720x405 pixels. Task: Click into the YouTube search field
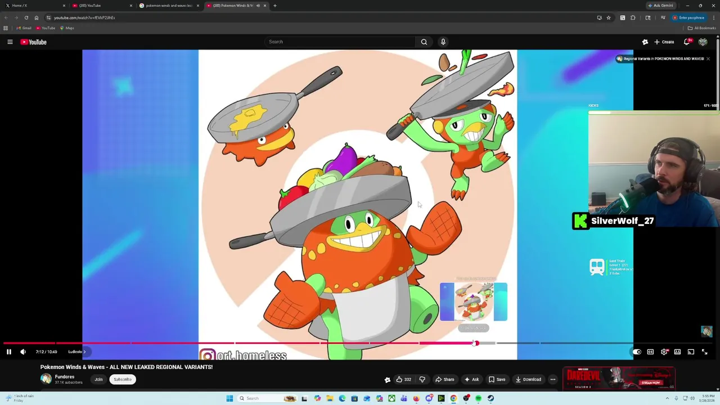(340, 42)
